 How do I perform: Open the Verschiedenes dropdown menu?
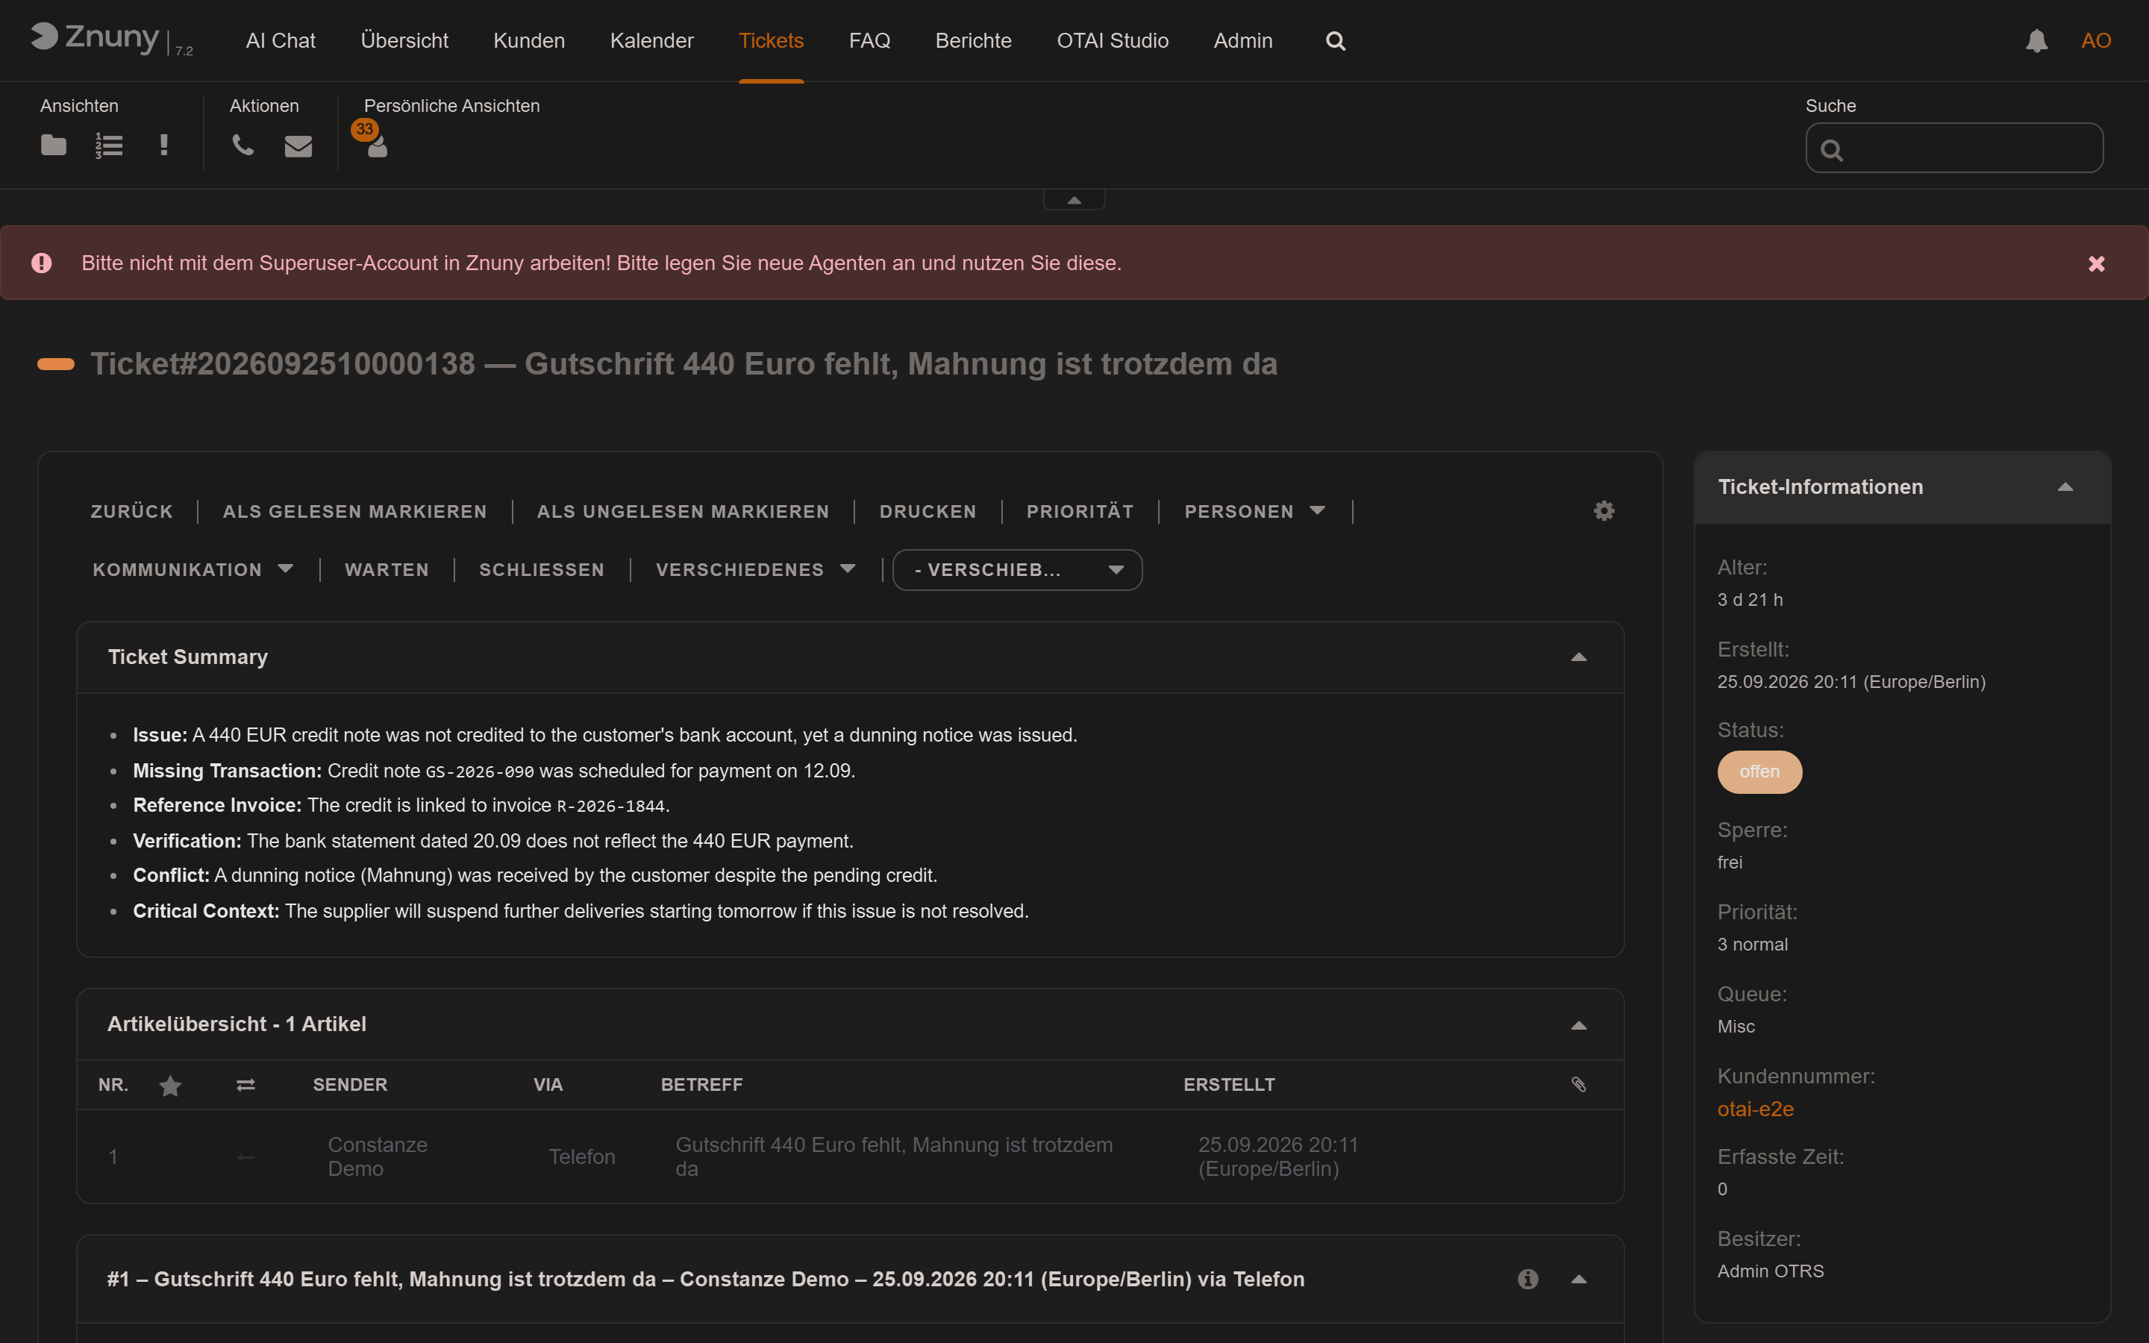[756, 569]
